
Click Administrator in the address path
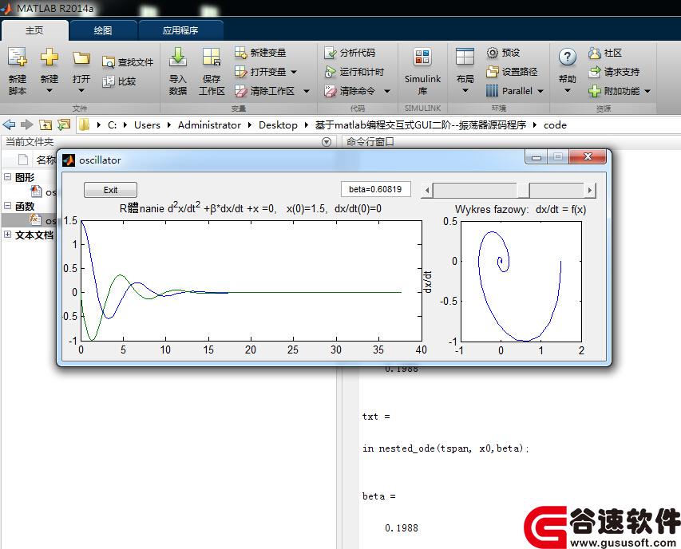pyautogui.click(x=209, y=125)
